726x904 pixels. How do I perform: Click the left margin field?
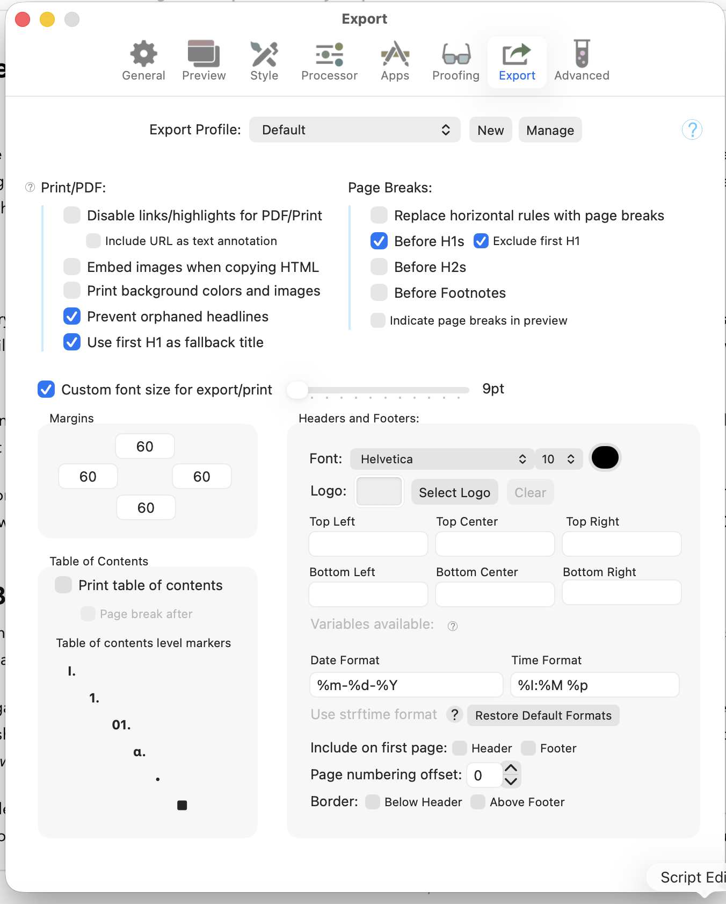click(88, 476)
